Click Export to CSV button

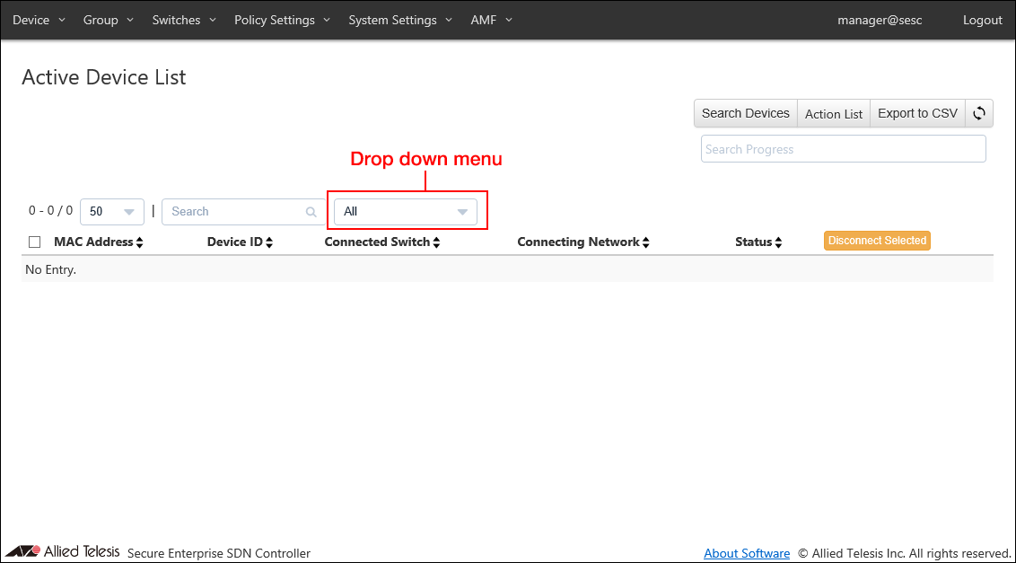click(917, 113)
